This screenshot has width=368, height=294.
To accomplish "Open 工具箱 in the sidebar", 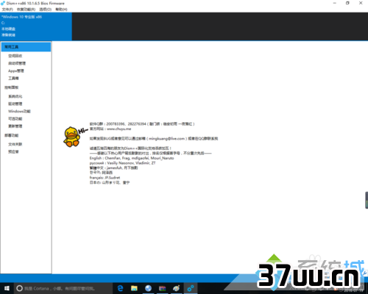I will click(x=13, y=78).
